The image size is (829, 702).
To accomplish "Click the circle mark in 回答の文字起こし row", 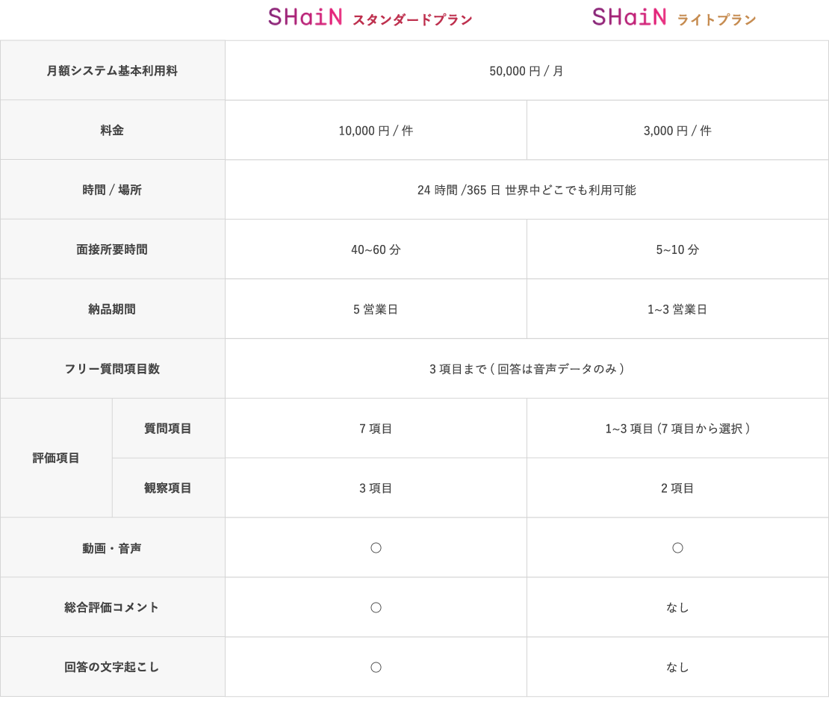I will 376,668.
